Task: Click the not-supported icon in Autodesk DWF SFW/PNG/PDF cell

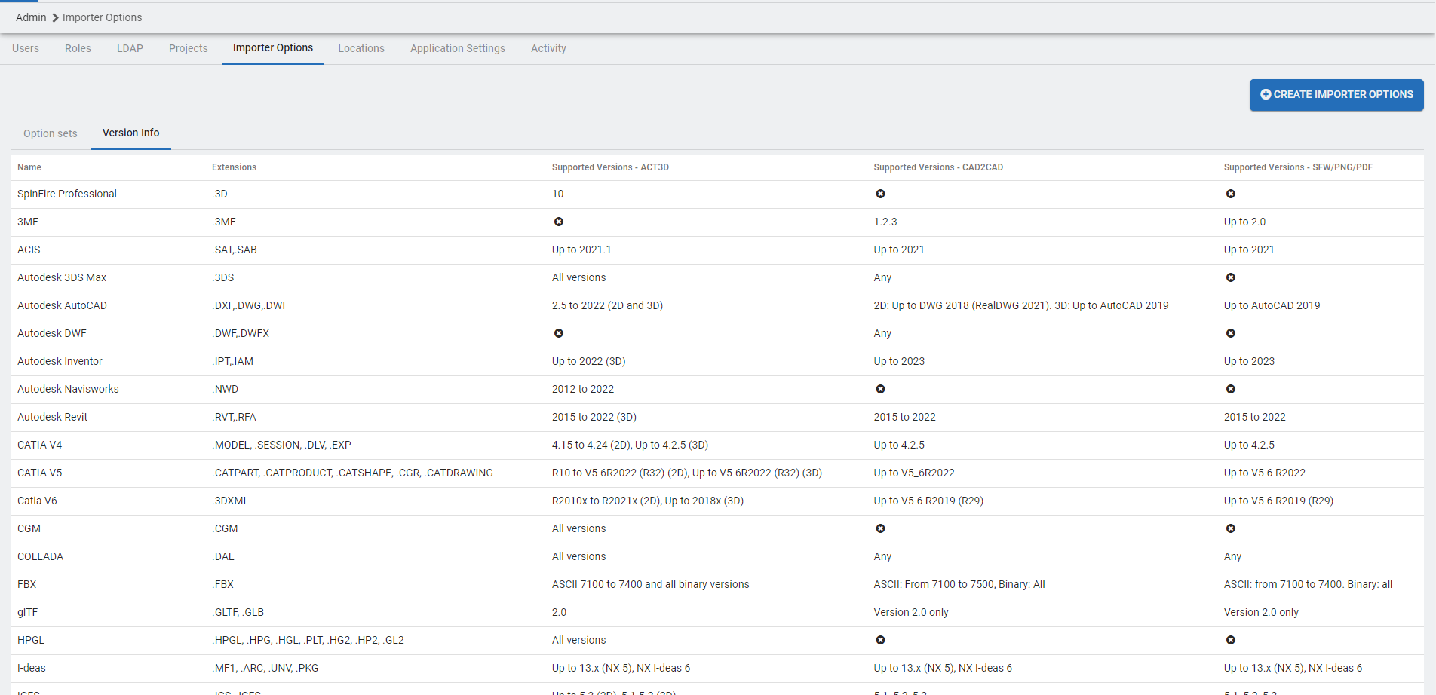Action: coord(1230,333)
